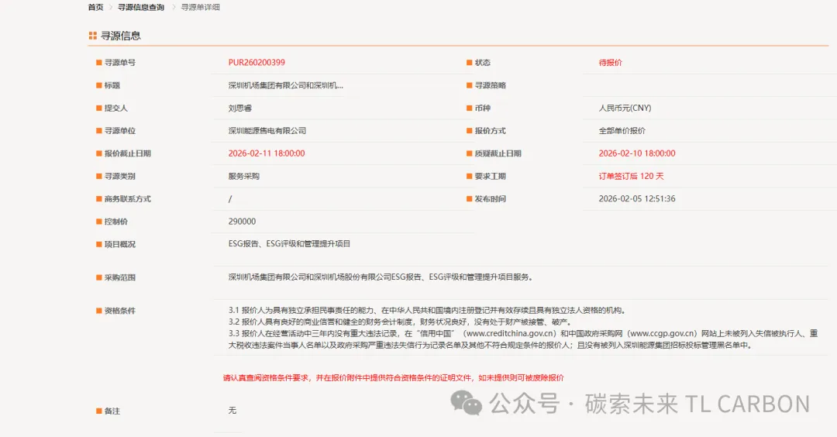
Task: Click the 商务联系方式 field label
Action: (x=128, y=198)
